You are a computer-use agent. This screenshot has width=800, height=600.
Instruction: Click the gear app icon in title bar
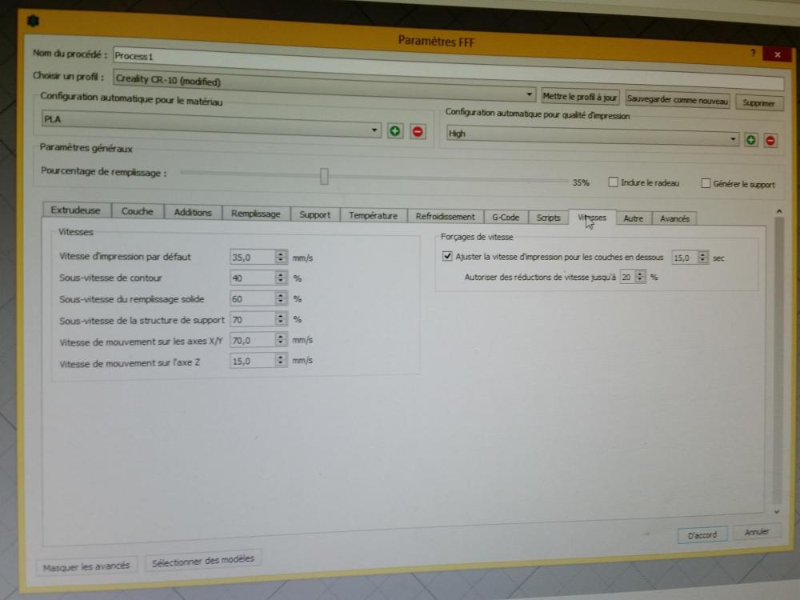coord(33,21)
